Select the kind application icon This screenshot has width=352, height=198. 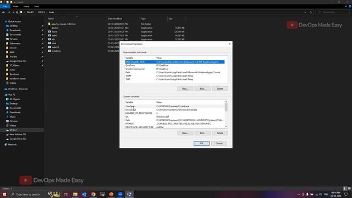point(50,43)
